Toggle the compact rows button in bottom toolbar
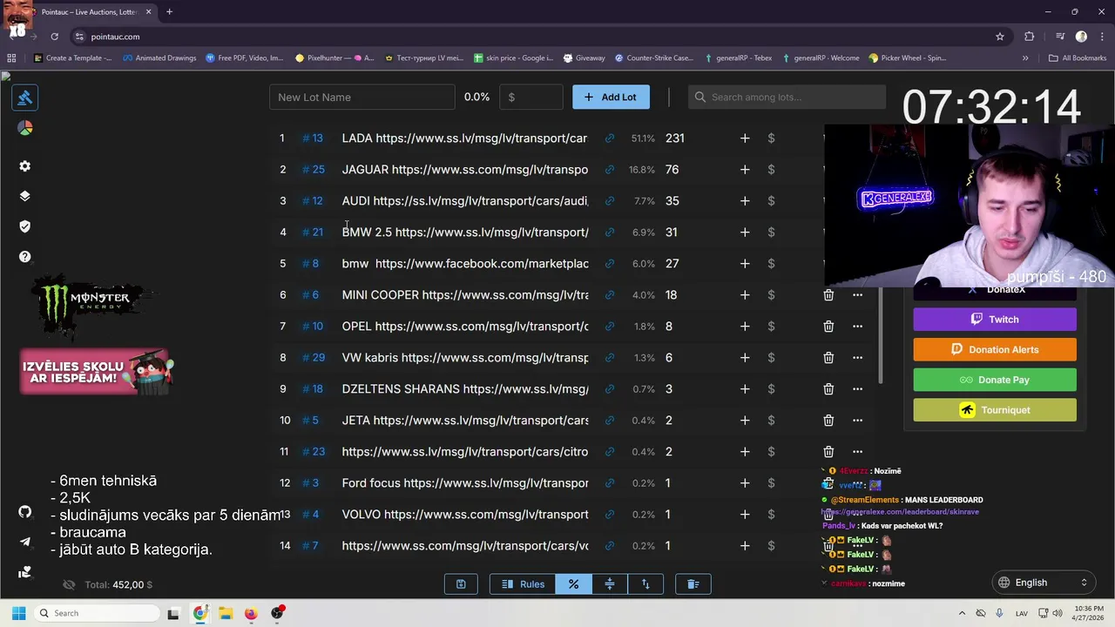The width and height of the screenshot is (1115, 627). (610, 584)
